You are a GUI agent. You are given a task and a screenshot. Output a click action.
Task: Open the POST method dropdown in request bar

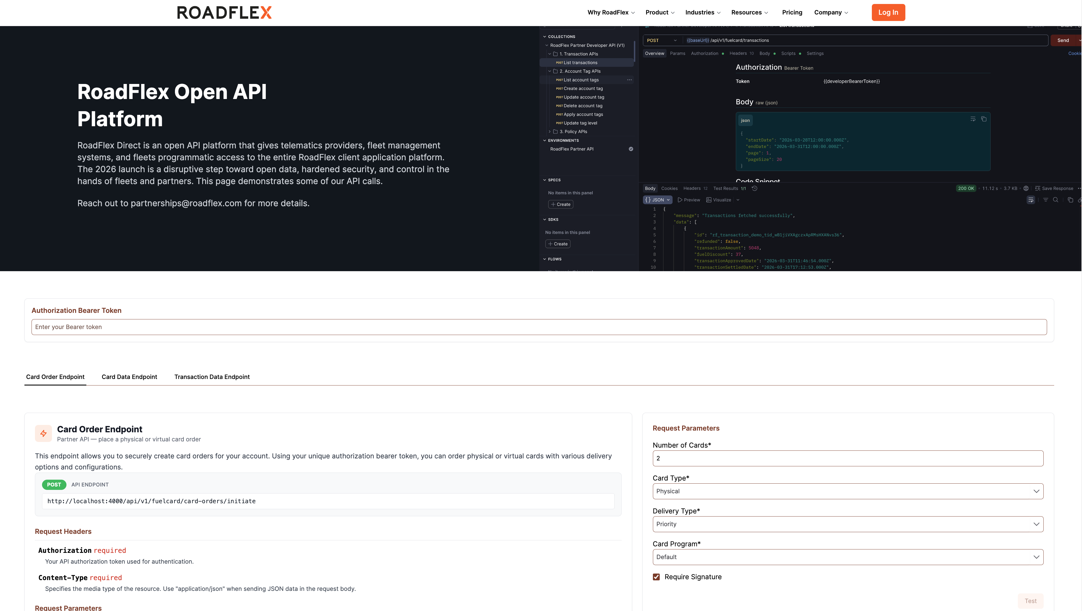coord(662,40)
